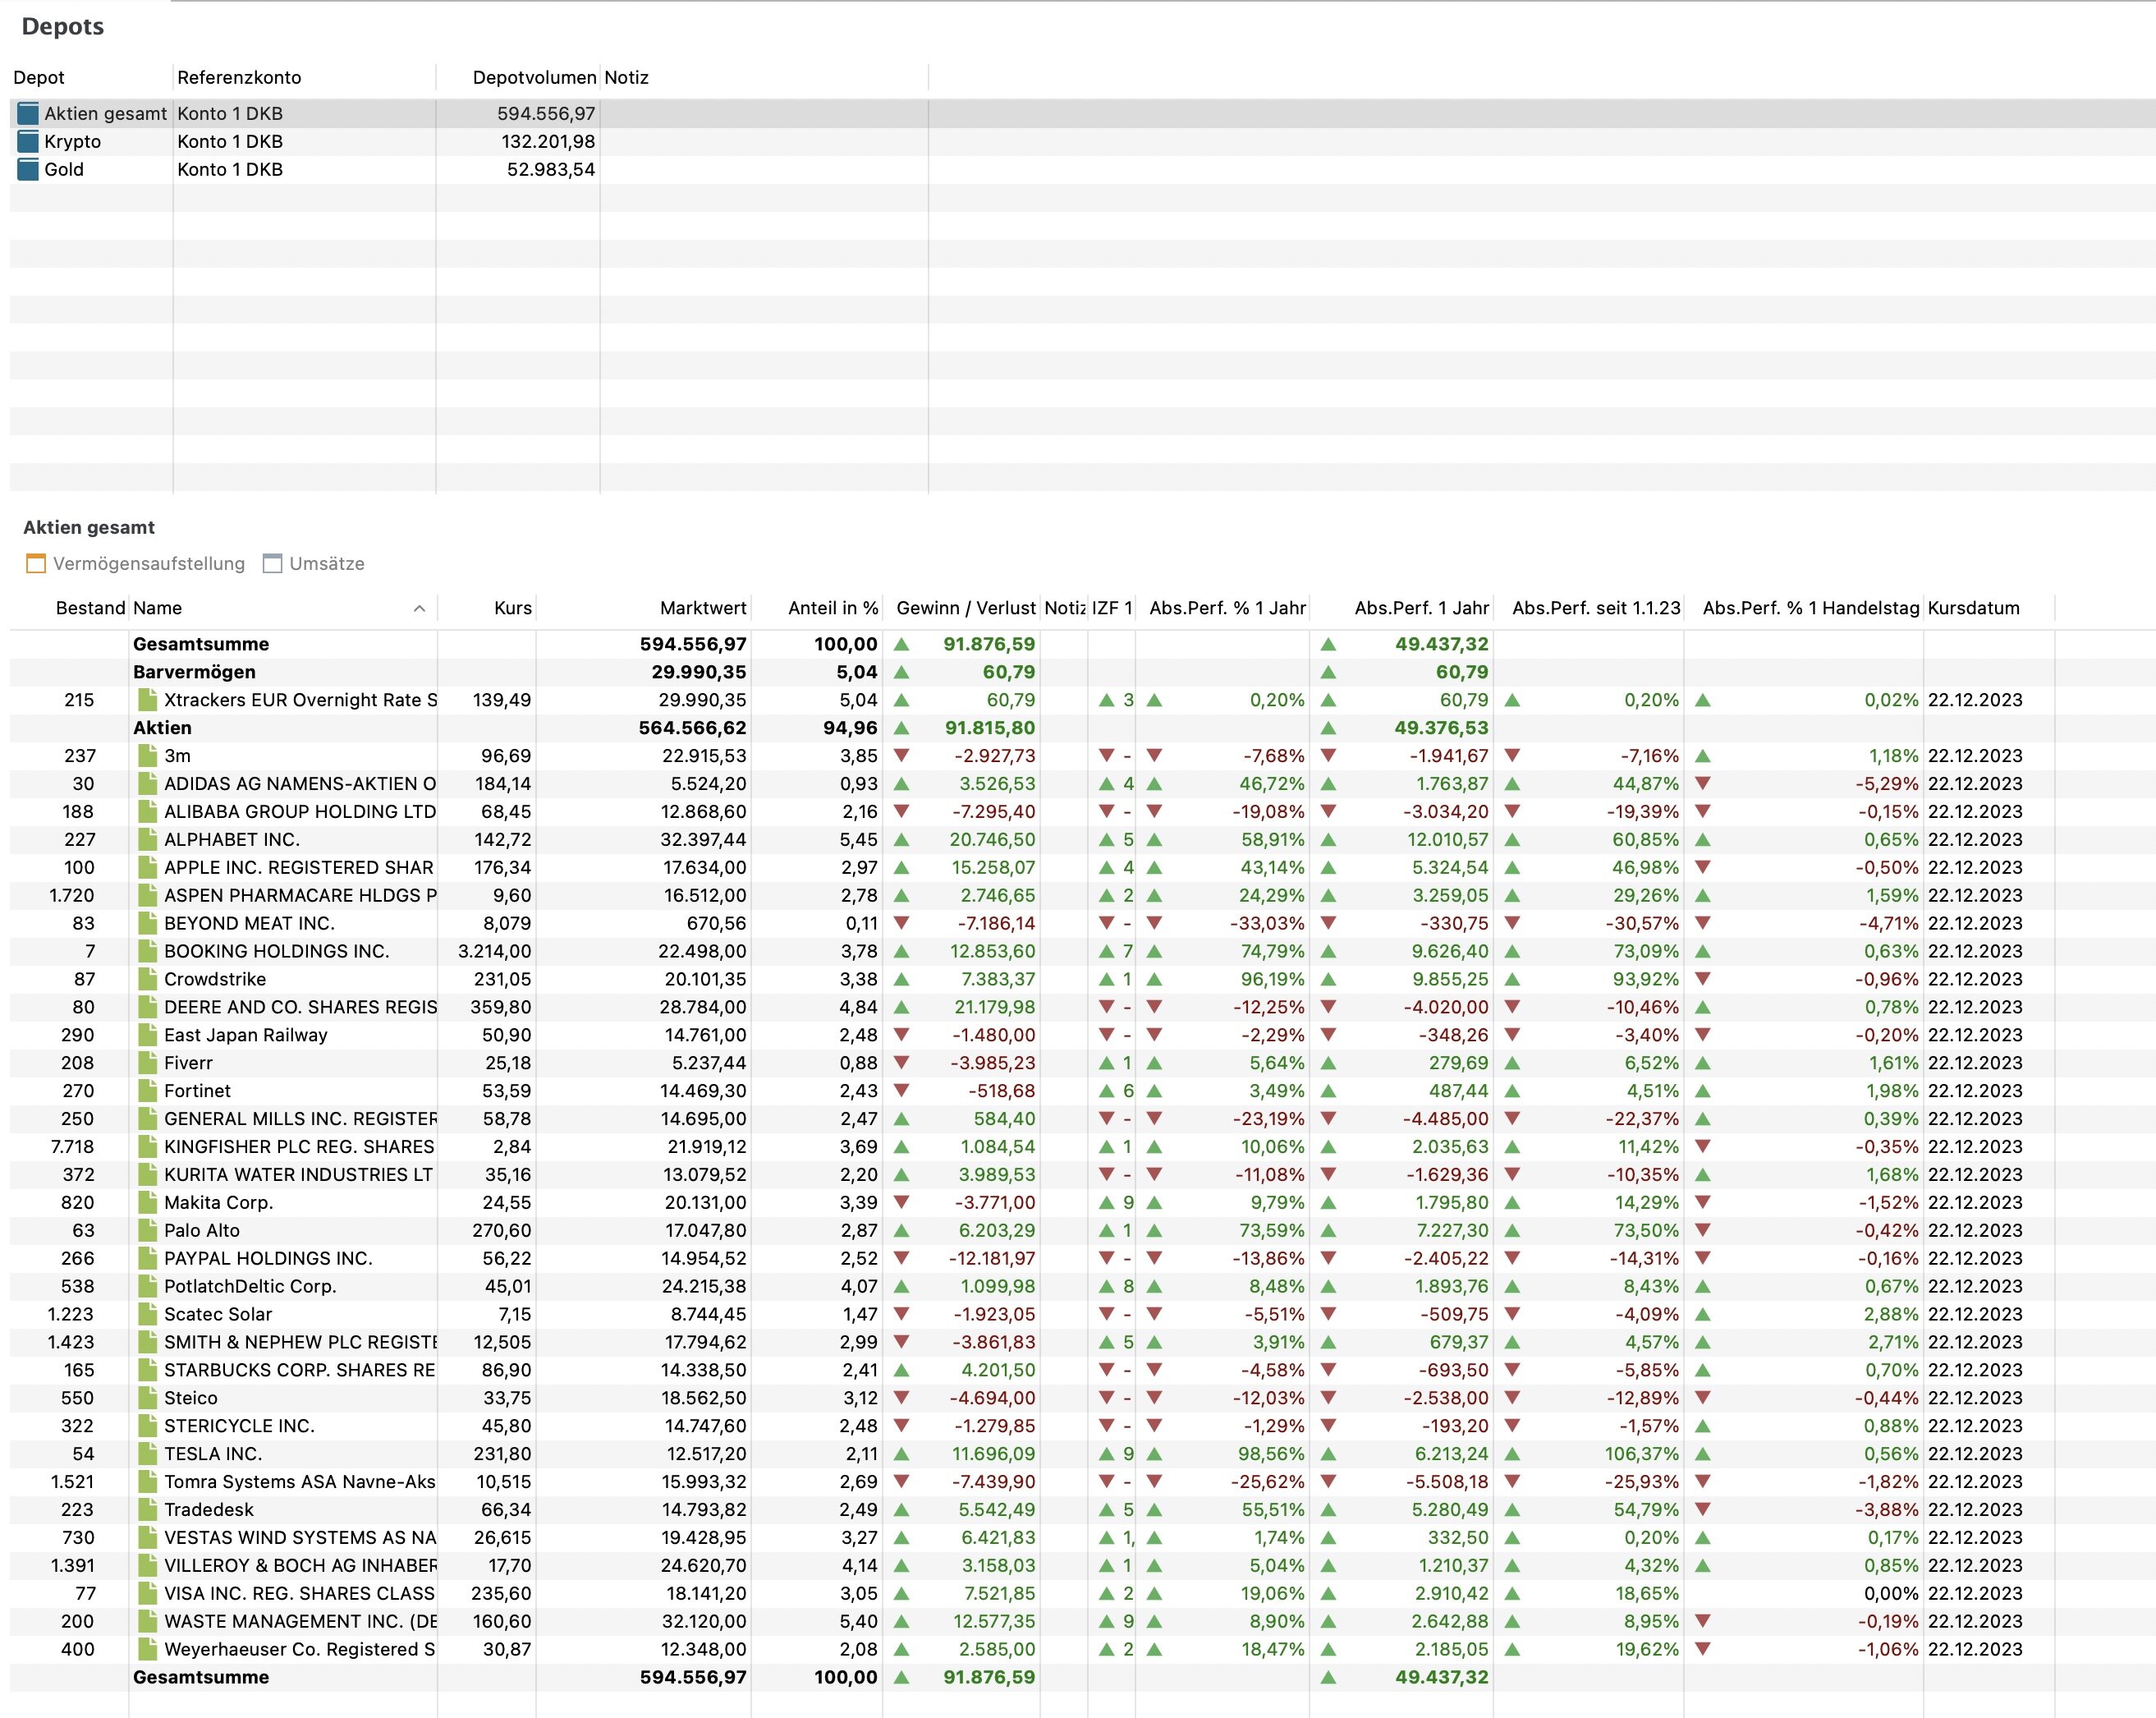Sort by the Marktwert column header
This screenshot has width=2156, height=1718.
coord(702,608)
